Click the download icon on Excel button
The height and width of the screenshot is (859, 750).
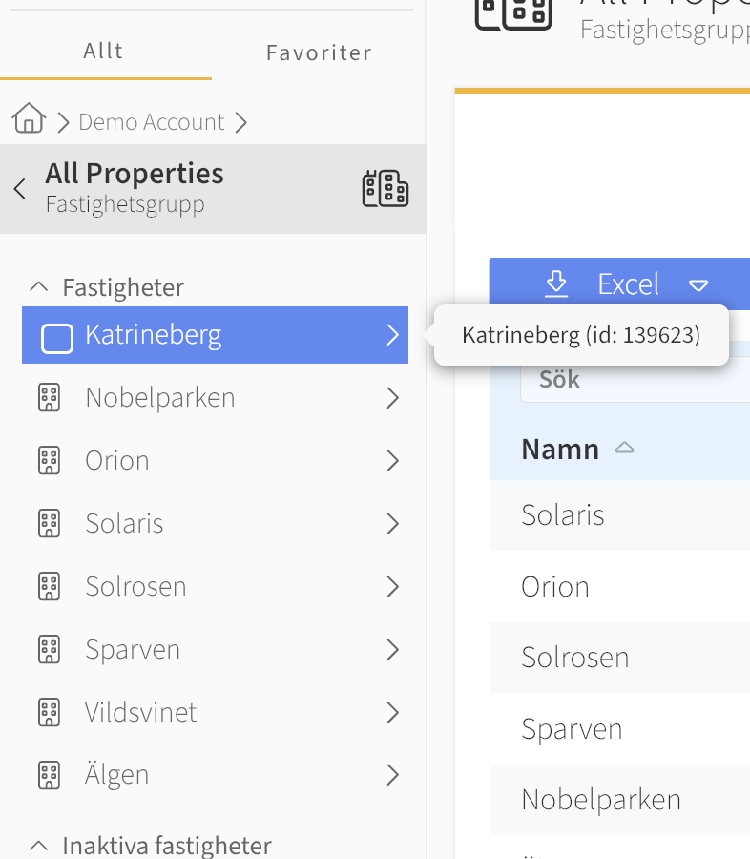click(x=556, y=283)
